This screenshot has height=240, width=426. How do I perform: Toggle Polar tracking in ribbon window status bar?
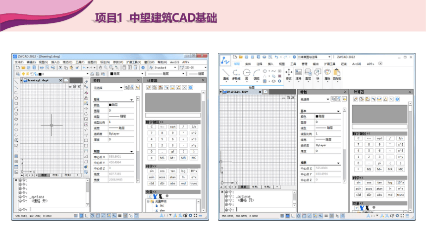click(x=299, y=216)
